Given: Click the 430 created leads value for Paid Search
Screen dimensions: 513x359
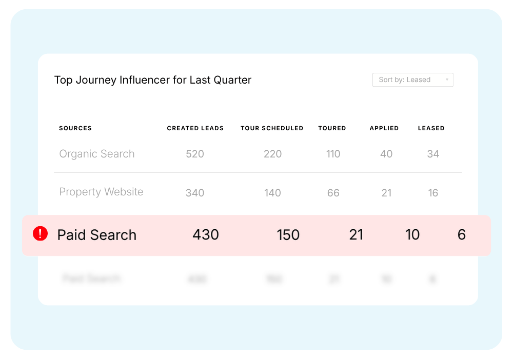Looking at the screenshot, I should [206, 234].
